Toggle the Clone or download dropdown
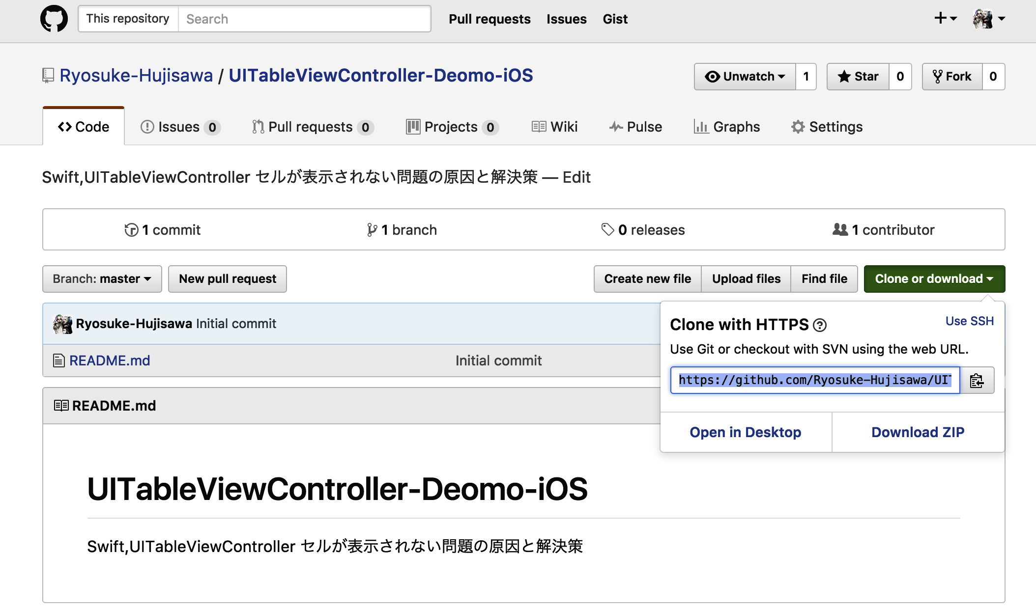This screenshot has height=610, width=1036. (934, 279)
